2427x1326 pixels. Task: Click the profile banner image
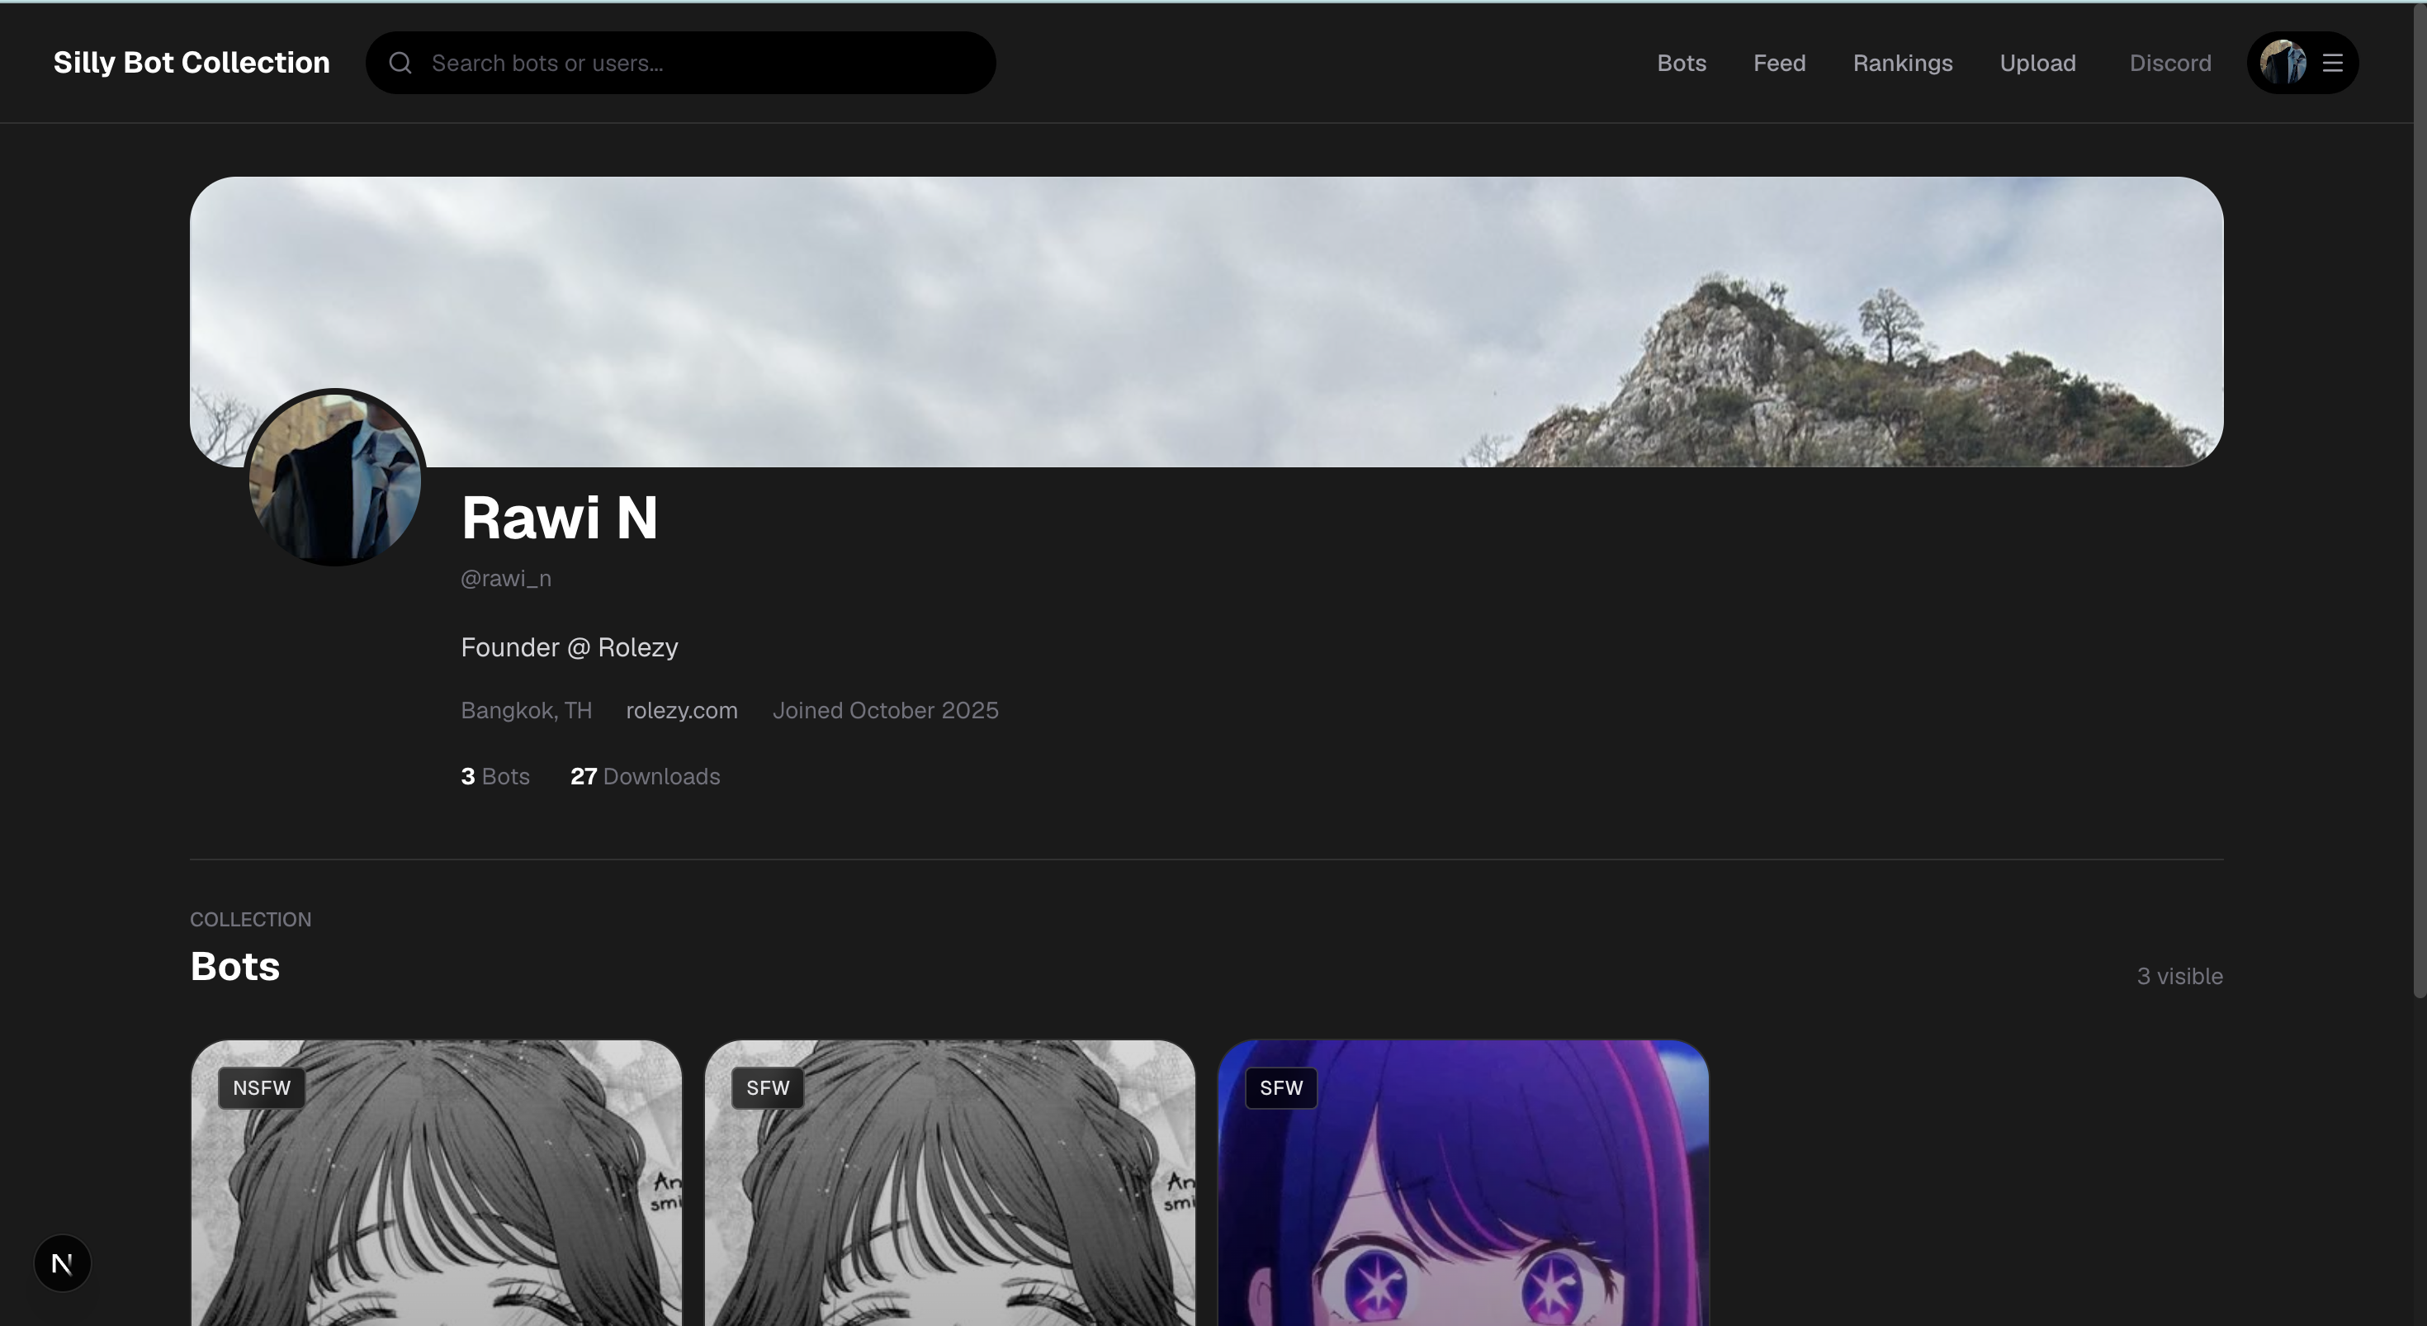tap(1206, 320)
